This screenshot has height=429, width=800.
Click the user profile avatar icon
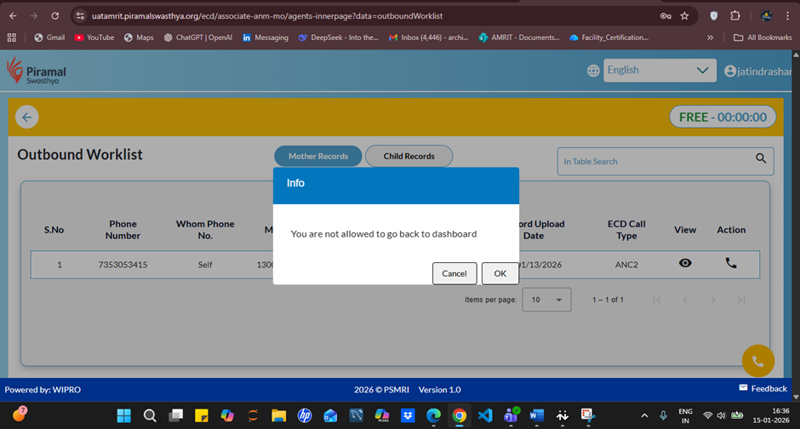[x=729, y=71]
